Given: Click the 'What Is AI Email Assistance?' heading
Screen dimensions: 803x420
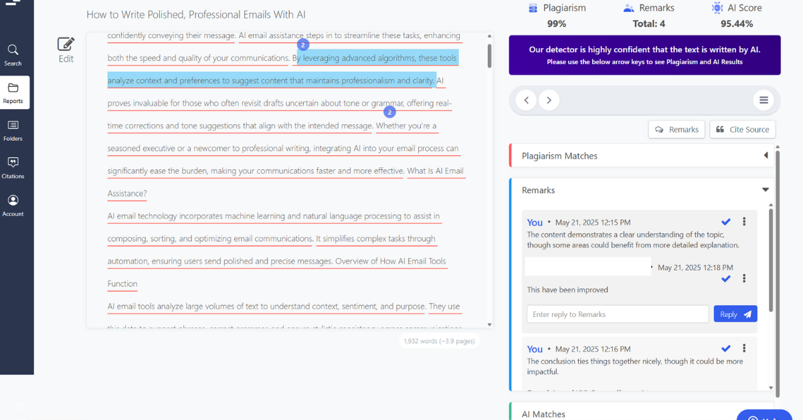Looking at the screenshot, I should pos(286,182).
